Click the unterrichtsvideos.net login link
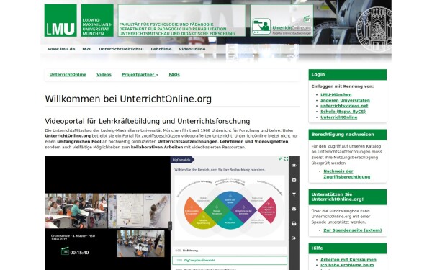Screen dimensions: 432x270 [344, 106]
